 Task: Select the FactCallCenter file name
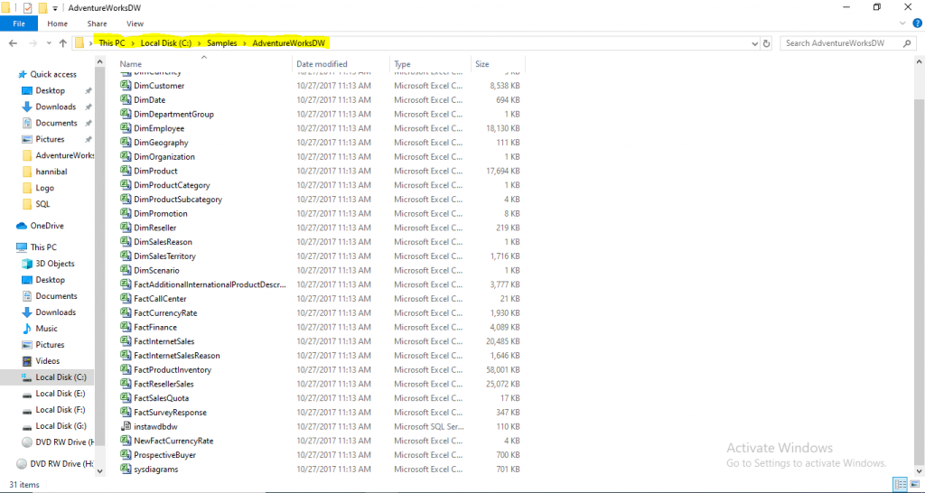pyautogui.click(x=160, y=298)
